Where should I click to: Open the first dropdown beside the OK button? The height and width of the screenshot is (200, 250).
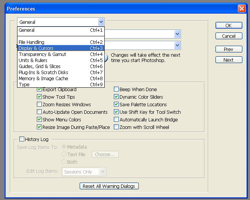tap(177, 34)
